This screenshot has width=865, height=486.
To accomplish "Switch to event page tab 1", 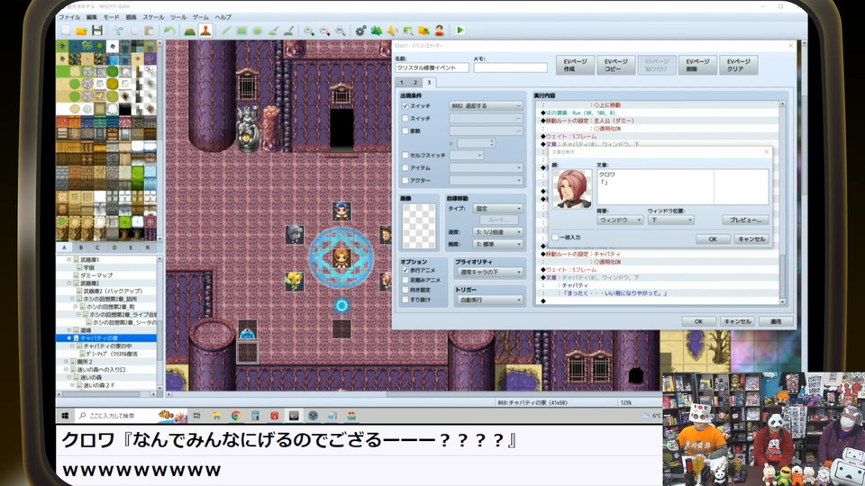I will (402, 82).
